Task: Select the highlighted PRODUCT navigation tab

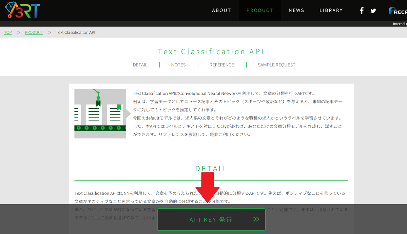Action: click(x=260, y=10)
